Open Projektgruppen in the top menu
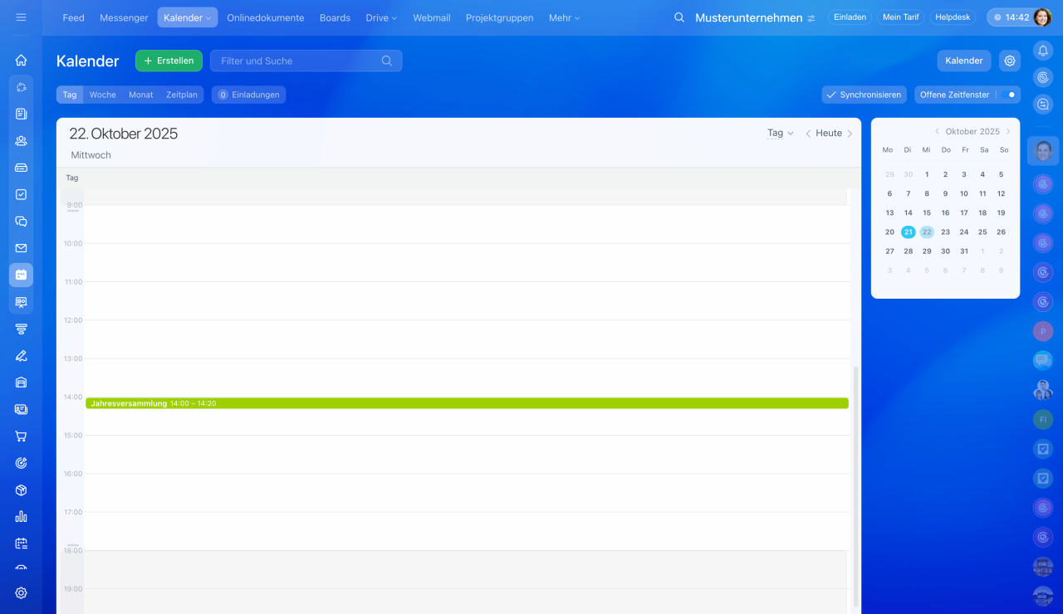 tap(500, 17)
